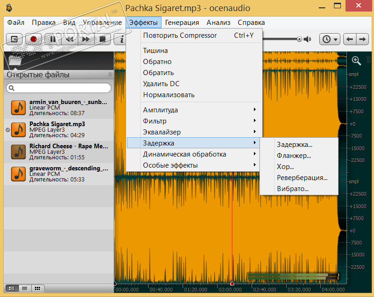Click the vertical scale grip next to zoom
Image resolution: width=374 pixels, height=297 pixels.
click(368, 59)
